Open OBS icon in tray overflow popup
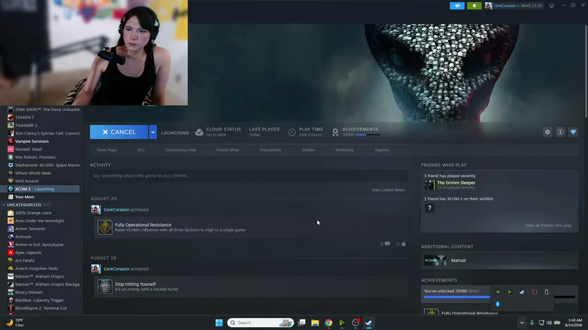This screenshot has width=588, height=330. [x=534, y=292]
